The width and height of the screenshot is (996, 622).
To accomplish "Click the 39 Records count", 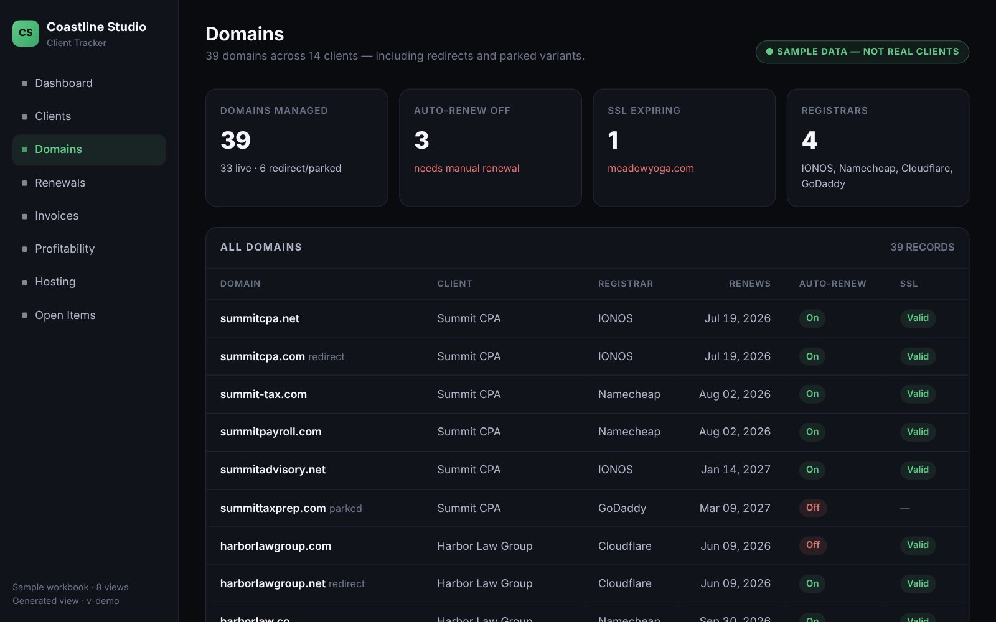I will coord(922,247).
